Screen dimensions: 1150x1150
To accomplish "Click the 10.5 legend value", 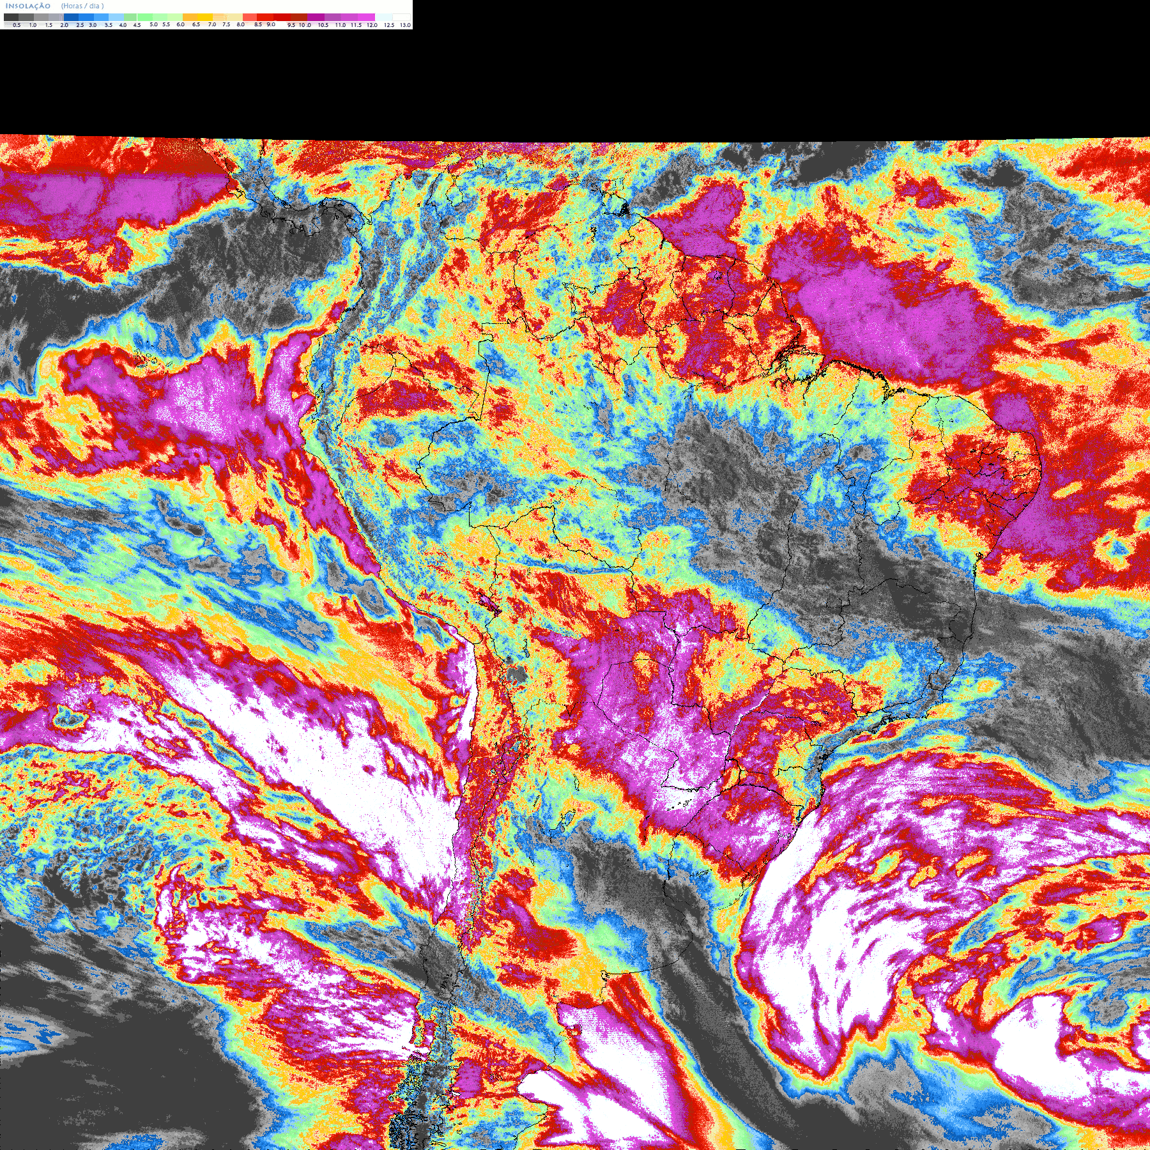I will click(323, 25).
